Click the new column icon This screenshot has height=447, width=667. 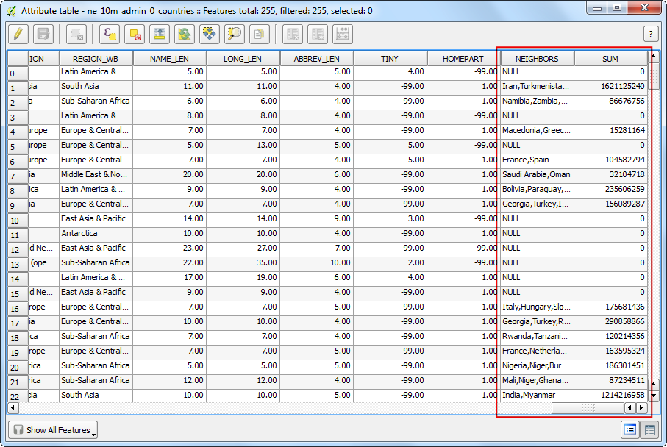pyautogui.click(x=318, y=34)
